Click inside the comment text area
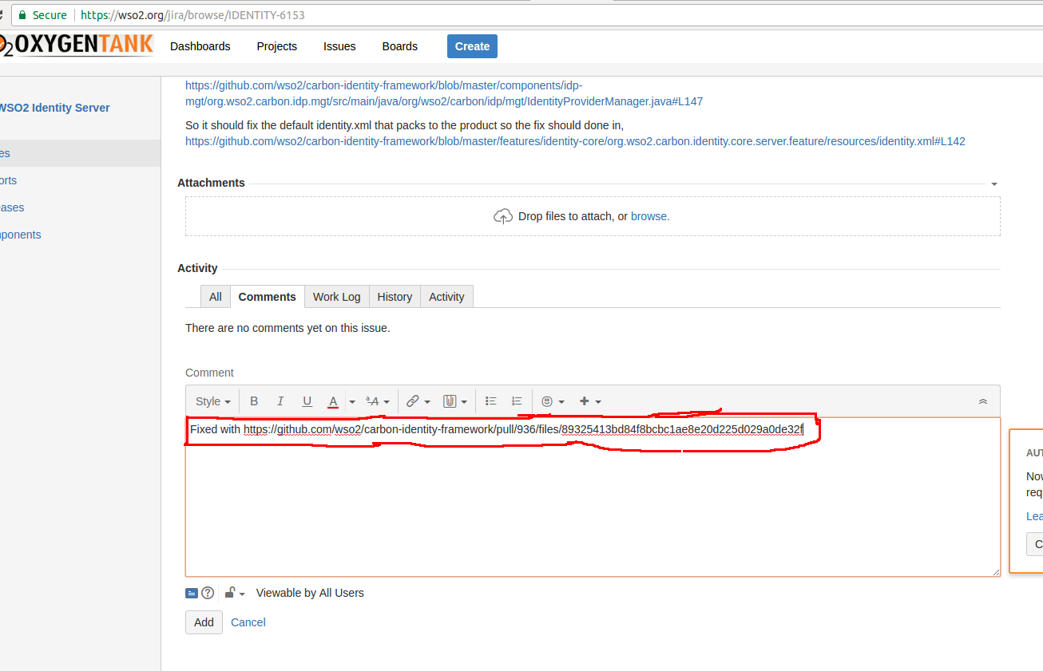Screen dimensions: 1043x671 593,496
